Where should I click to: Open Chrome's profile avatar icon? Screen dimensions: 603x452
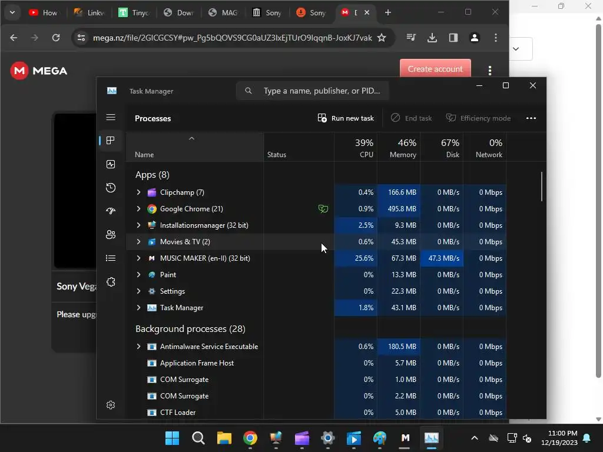click(475, 38)
